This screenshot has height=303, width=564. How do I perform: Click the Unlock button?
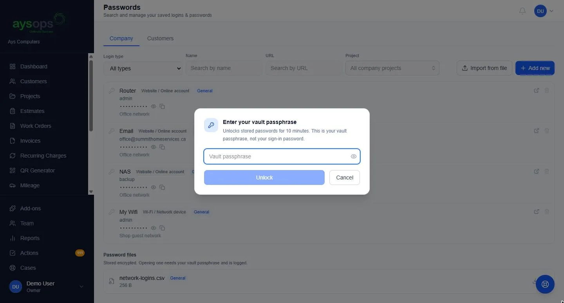pyautogui.click(x=264, y=177)
